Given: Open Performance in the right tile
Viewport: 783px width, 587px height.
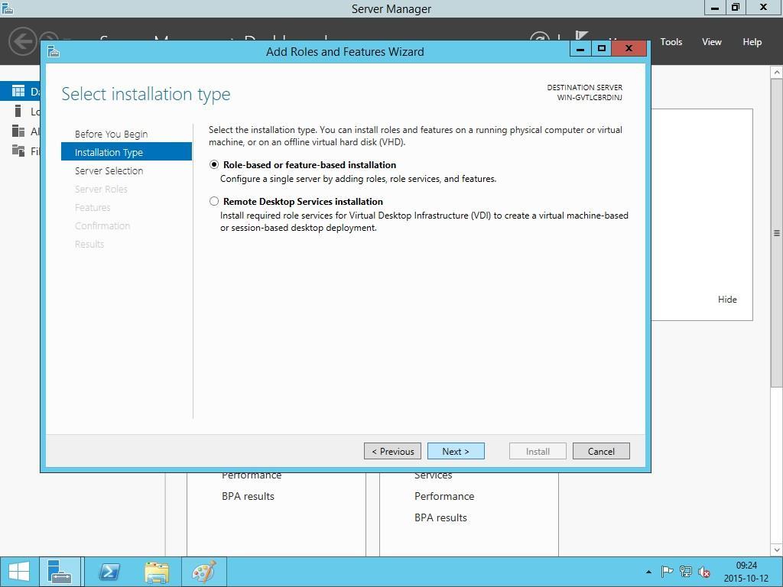Looking at the screenshot, I should (x=444, y=496).
